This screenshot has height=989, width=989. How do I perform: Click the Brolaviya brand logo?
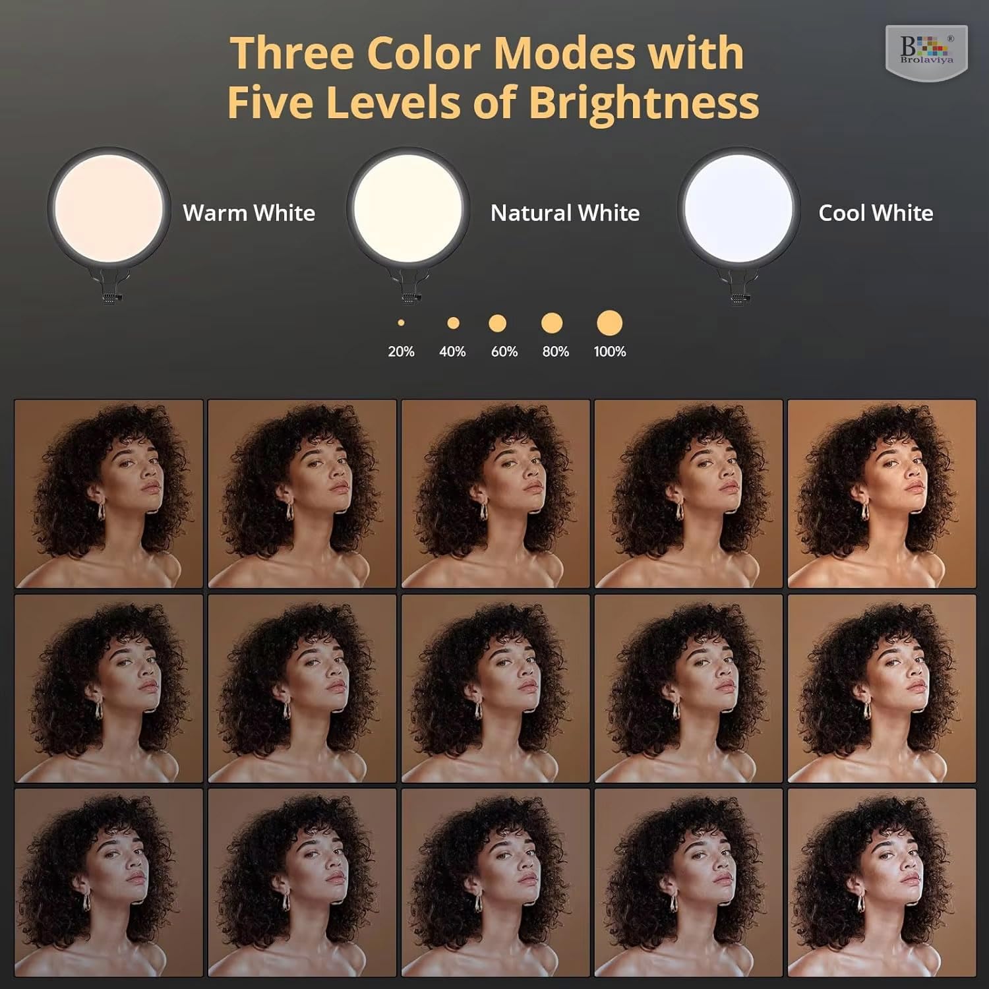pos(926,53)
